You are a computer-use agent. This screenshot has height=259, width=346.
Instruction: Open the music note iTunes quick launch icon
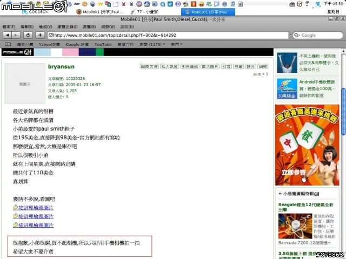[x=232, y=4]
